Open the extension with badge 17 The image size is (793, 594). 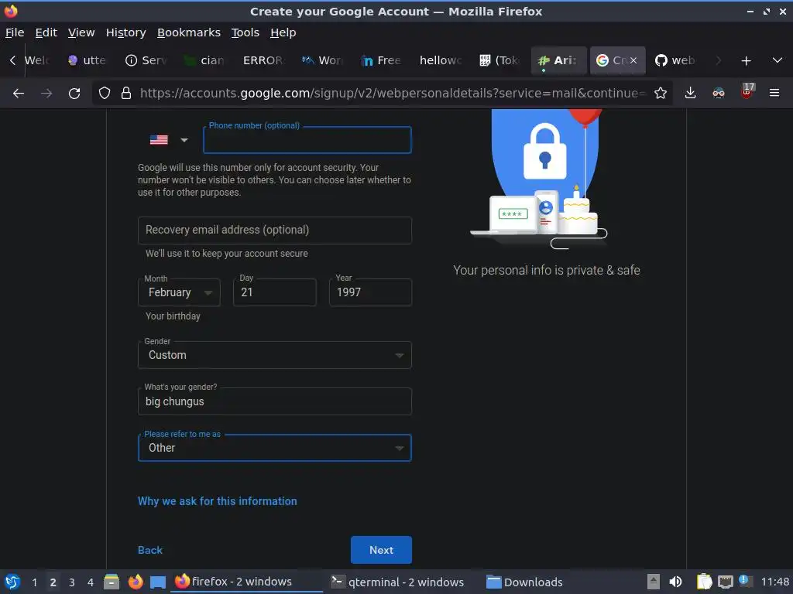747,92
